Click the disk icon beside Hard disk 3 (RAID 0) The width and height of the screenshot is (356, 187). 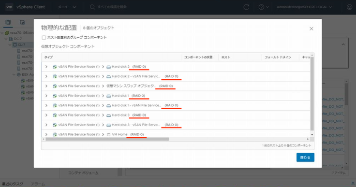tap(108, 115)
